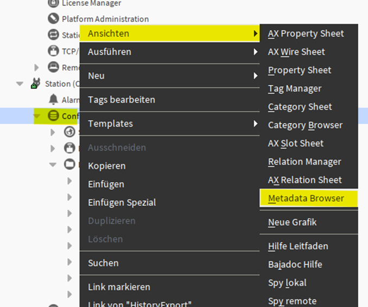Click the Station fox icon
Screen dimensions: 368x307
coord(36,84)
